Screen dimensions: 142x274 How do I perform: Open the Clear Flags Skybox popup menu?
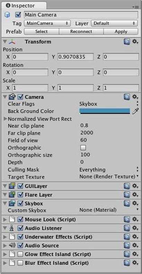coord(109,104)
